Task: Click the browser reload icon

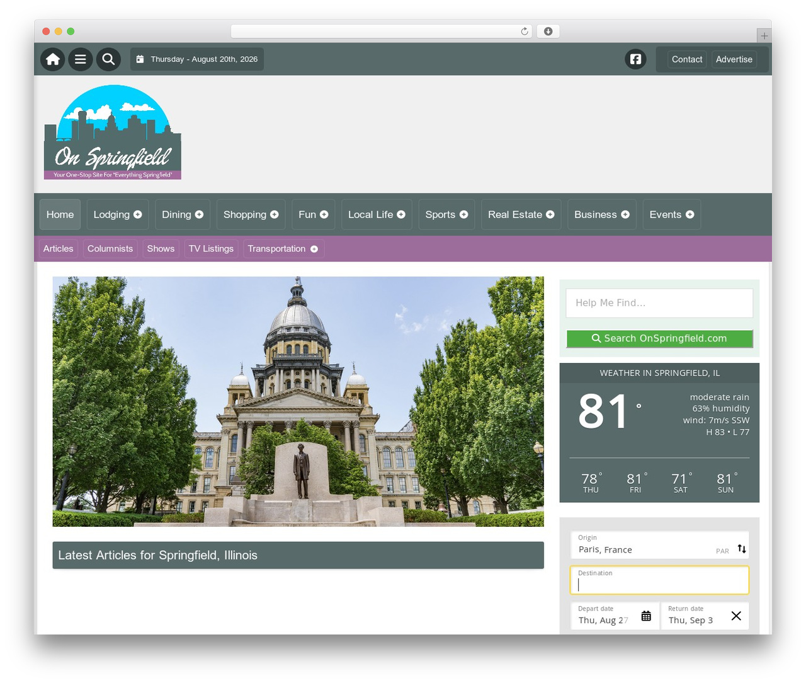Action: pyautogui.click(x=525, y=32)
